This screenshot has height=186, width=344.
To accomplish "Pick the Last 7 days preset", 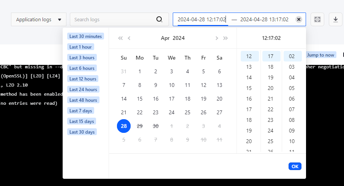I will point(81,111).
